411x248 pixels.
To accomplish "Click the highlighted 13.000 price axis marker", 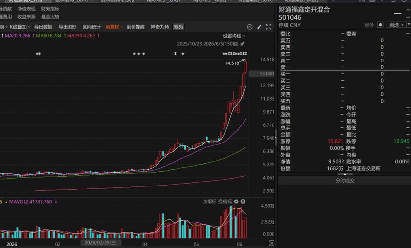I will pyautogui.click(x=261, y=74).
